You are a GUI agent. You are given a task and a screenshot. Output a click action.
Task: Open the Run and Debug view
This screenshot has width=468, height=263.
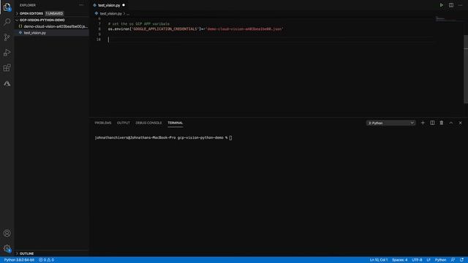(x=7, y=53)
